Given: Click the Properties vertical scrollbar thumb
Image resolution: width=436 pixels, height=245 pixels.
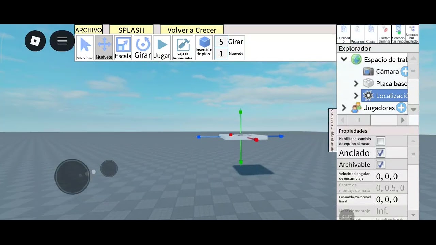Looking at the screenshot, I should [x=413, y=155].
